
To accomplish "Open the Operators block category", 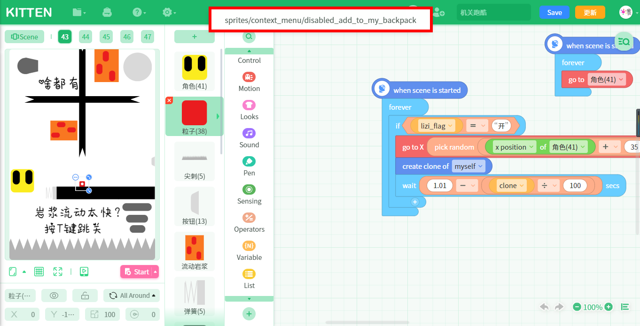I will pyautogui.click(x=249, y=222).
